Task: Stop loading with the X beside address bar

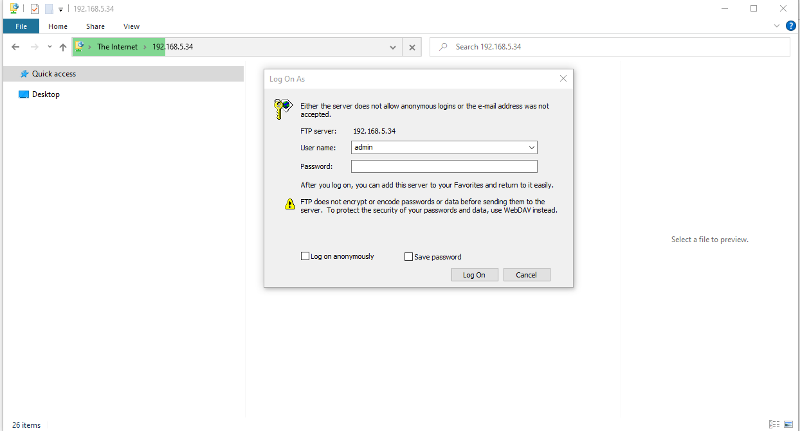Action: coord(412,47)
